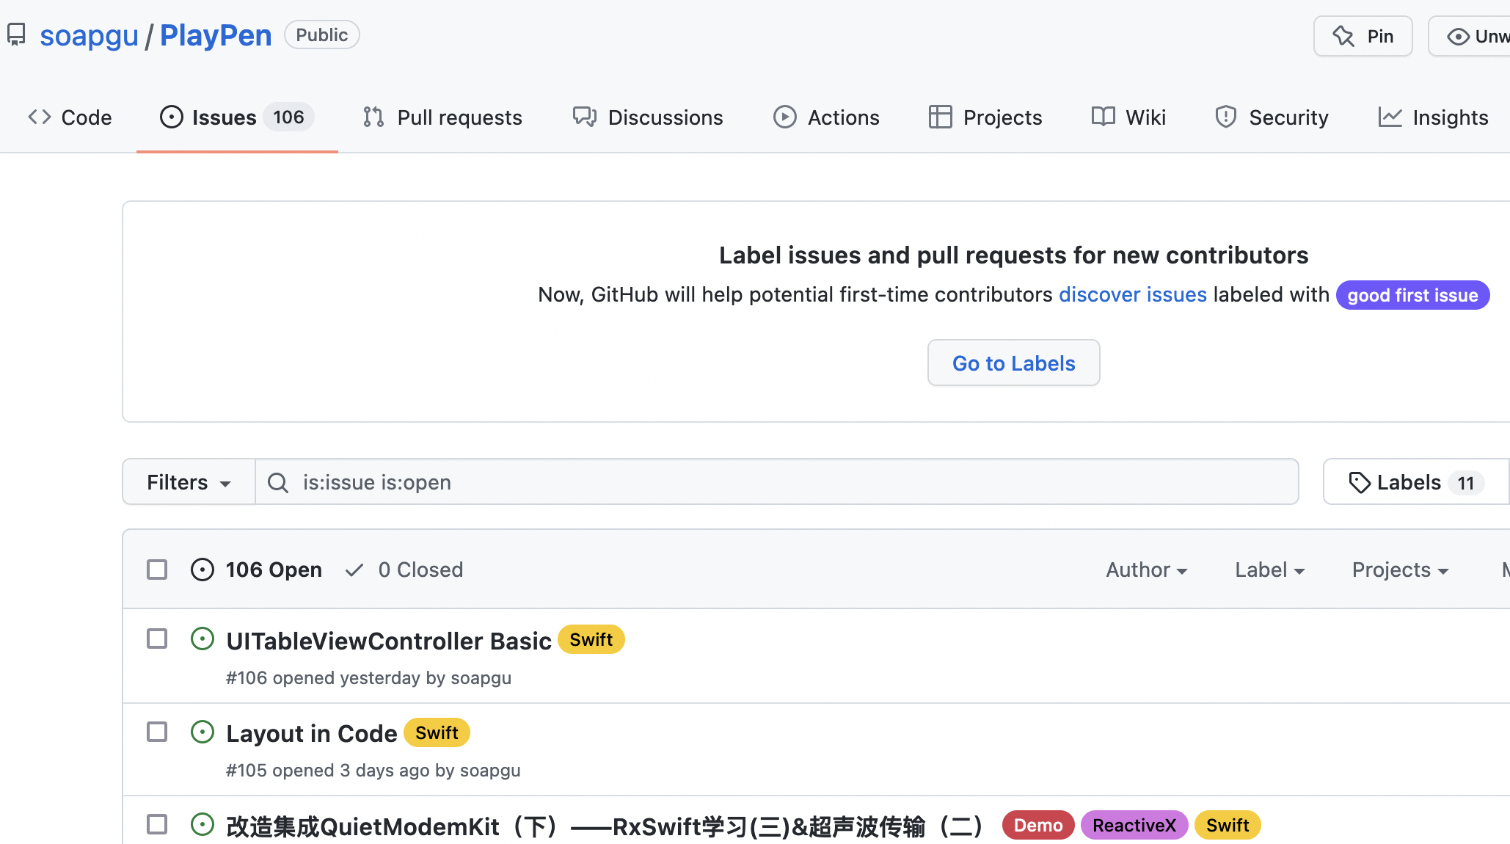
Task: Open the PlayPen repository link
Action: (x=216, y=35)
